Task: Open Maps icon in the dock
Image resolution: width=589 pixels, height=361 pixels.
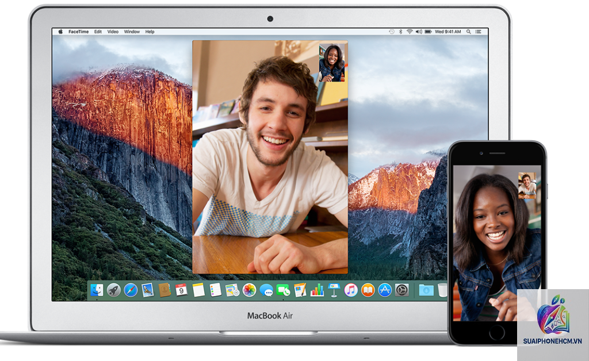Action: click(x=232, y=290)
